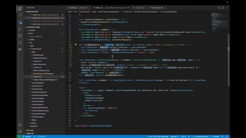Image resolution: width=246 pixels, height=138 pixels.
Task: Expand the CustomTextArea folder
Action: (38, 114)
